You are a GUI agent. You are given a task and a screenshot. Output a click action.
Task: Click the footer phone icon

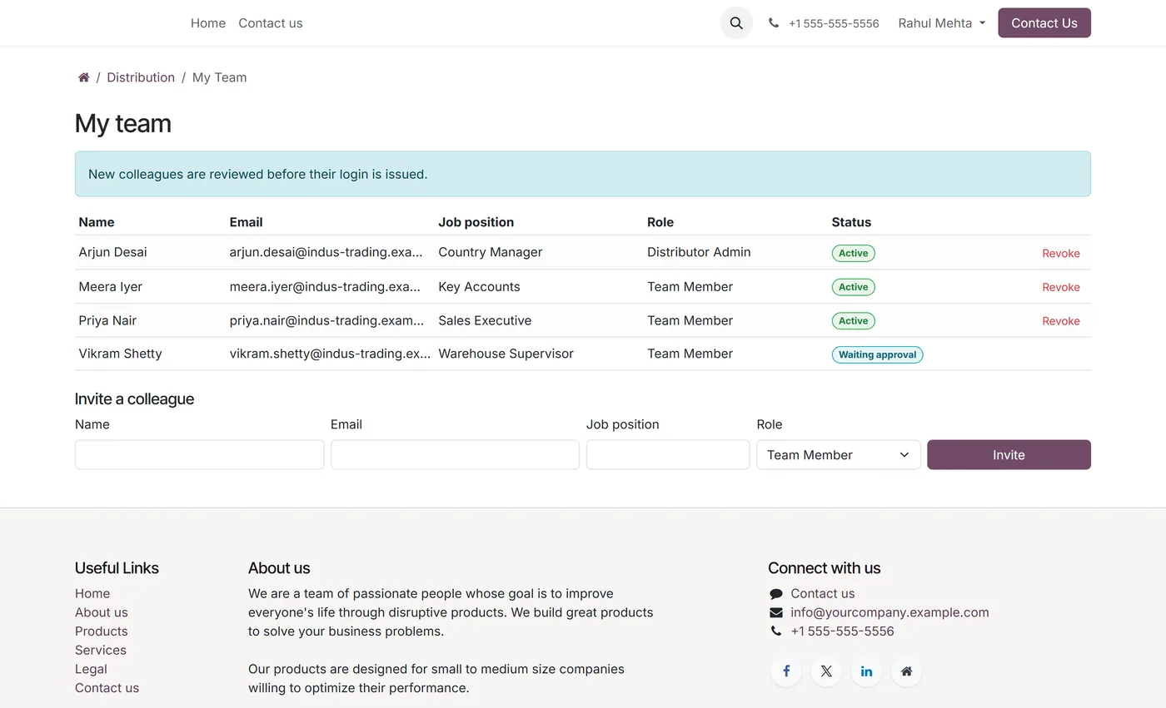click(776, 631)
